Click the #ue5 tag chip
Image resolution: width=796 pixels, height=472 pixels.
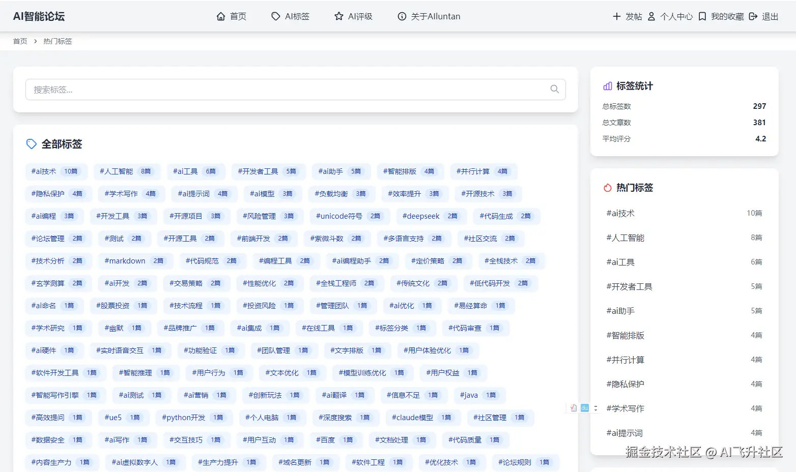click(x=124, y=418)
